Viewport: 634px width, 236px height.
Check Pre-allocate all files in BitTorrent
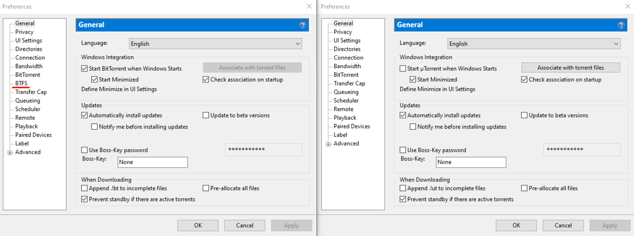[x=206, y=188]
